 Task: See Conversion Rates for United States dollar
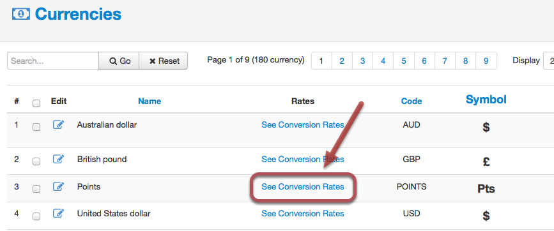point(303,214)
